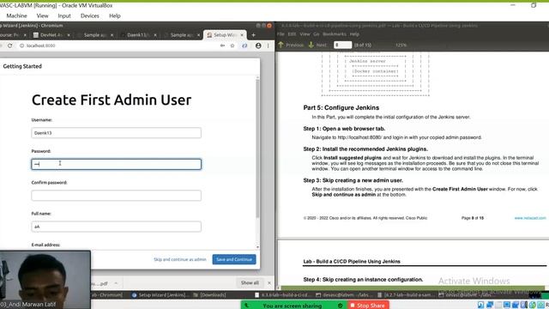
Task: Click the site info icon in address bar
Action: pyautogui.click(x=21, y=45)
